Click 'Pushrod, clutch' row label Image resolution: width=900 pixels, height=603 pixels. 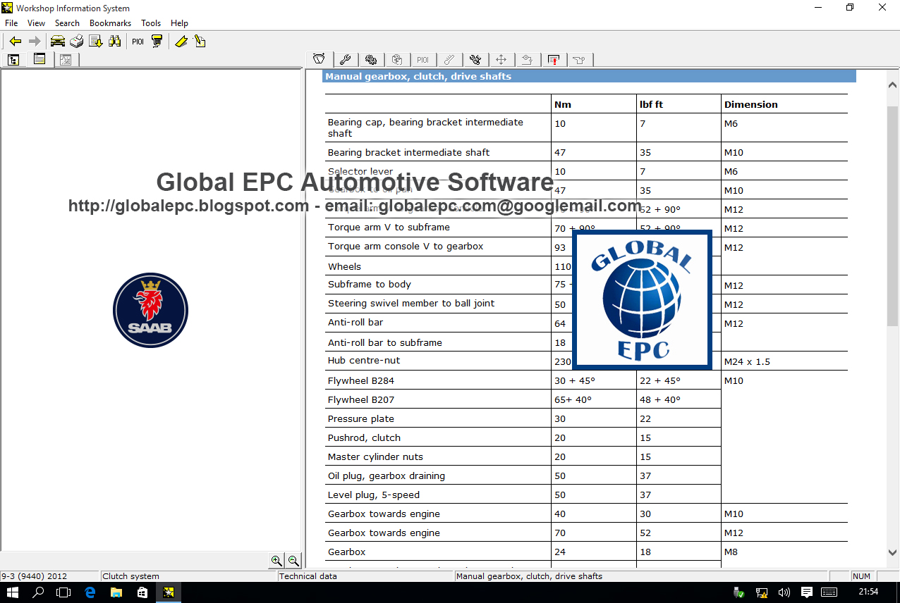364,437
